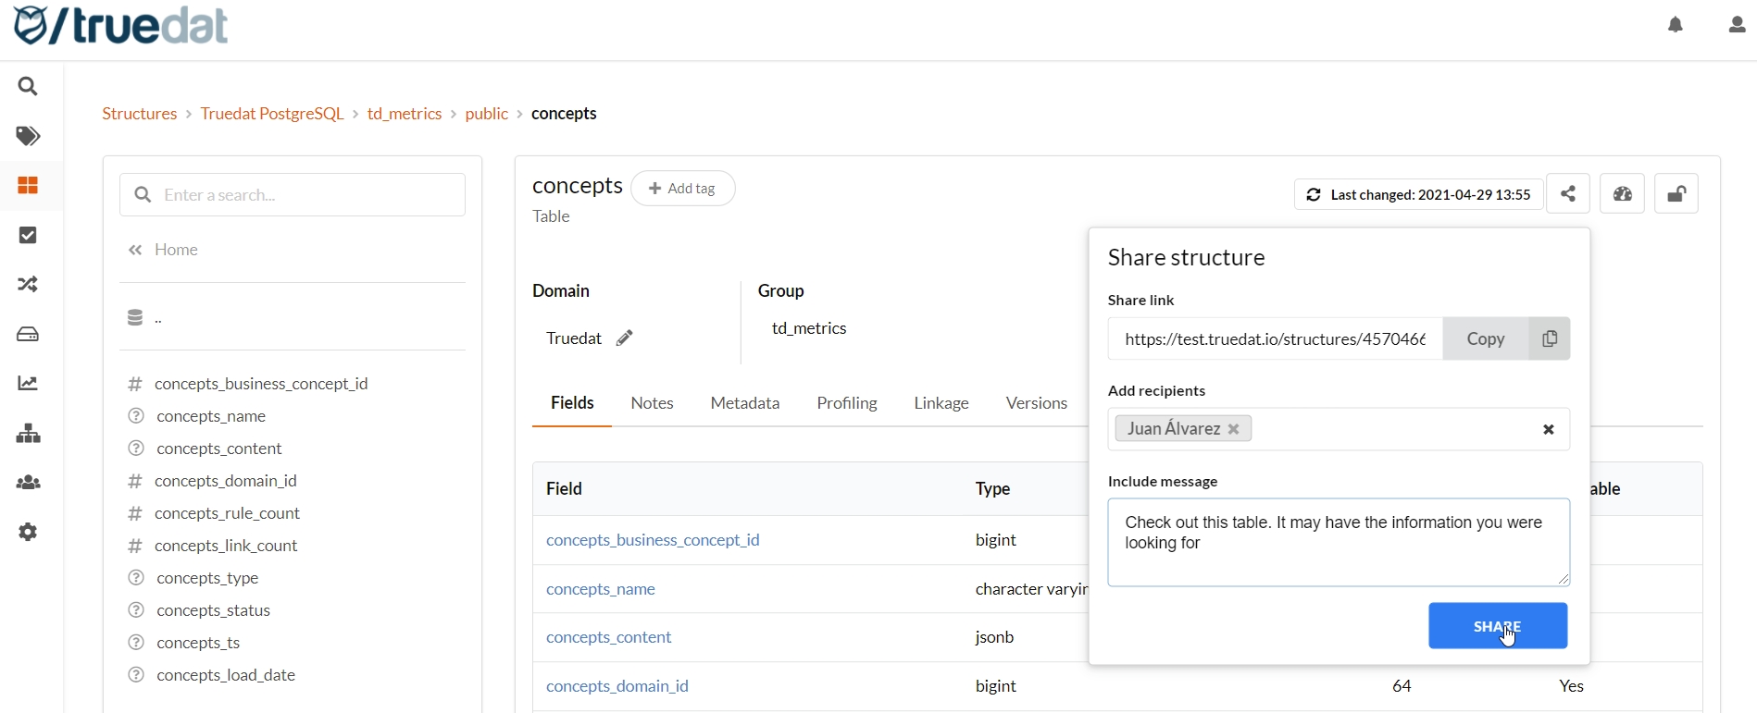The width and height of the screenshot is (1757, 713).
Task: Open the Profiling tab
Action: point(846,403)
